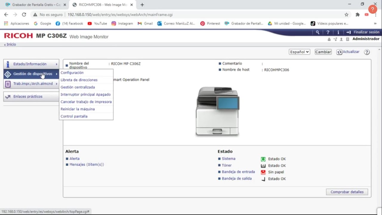This screenshot has width=382, height=215.
Task: Open the Bandeja de entrada link
Action: 238,172
